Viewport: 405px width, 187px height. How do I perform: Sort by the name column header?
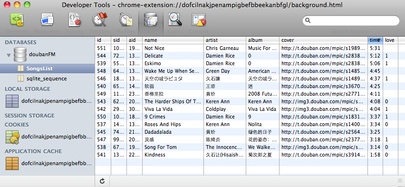coord(173,40)
